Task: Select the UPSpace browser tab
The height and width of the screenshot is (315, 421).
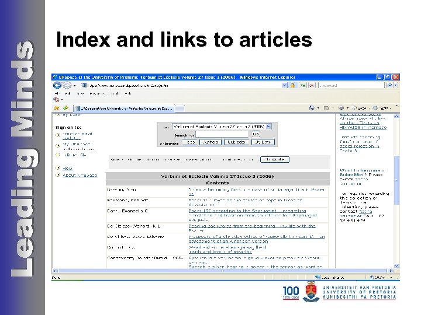Action: point(124,108)
